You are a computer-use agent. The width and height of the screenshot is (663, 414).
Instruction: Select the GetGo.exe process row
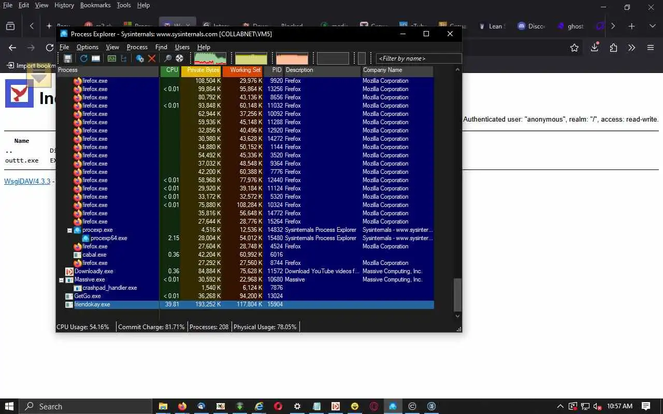click(245, 296)
